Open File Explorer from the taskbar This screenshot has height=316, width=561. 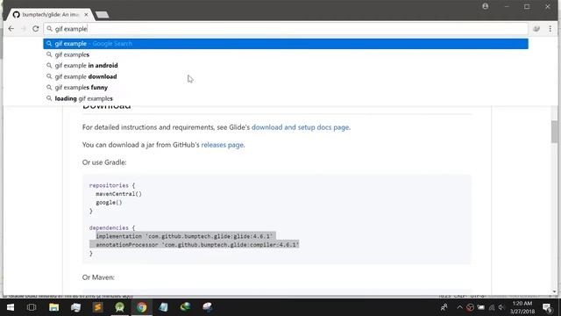(54, 307)
